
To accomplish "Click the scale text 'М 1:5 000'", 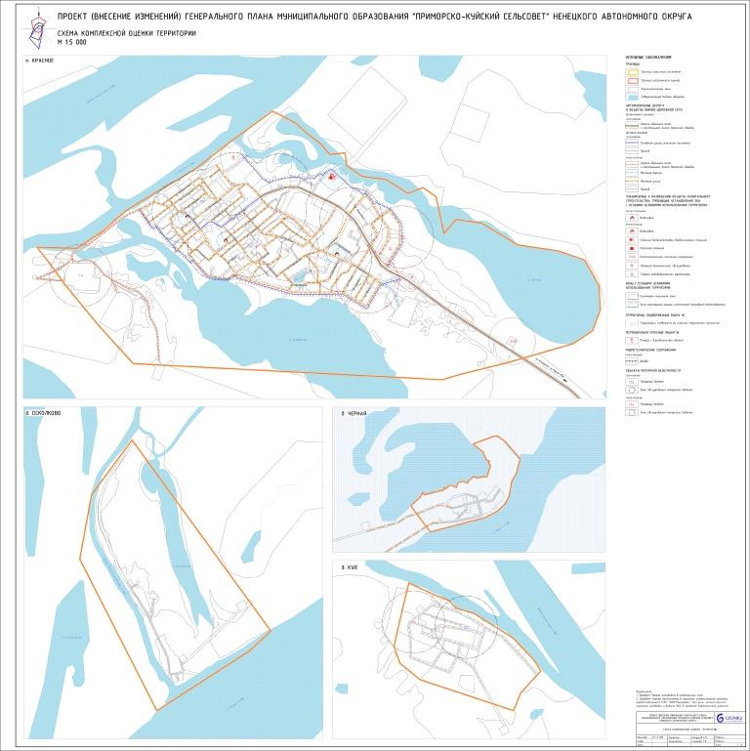I will pos(72,42).
